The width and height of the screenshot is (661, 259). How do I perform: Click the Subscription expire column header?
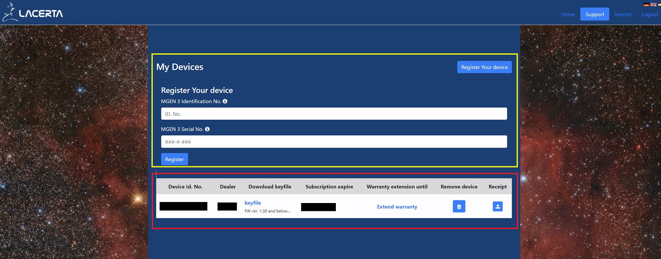(x=329, y=186)
